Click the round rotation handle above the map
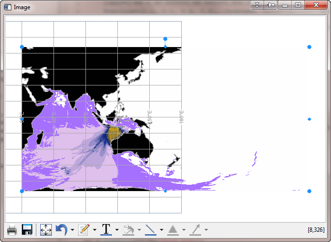This screenshot has height=242, width=331. pos(165,39)
